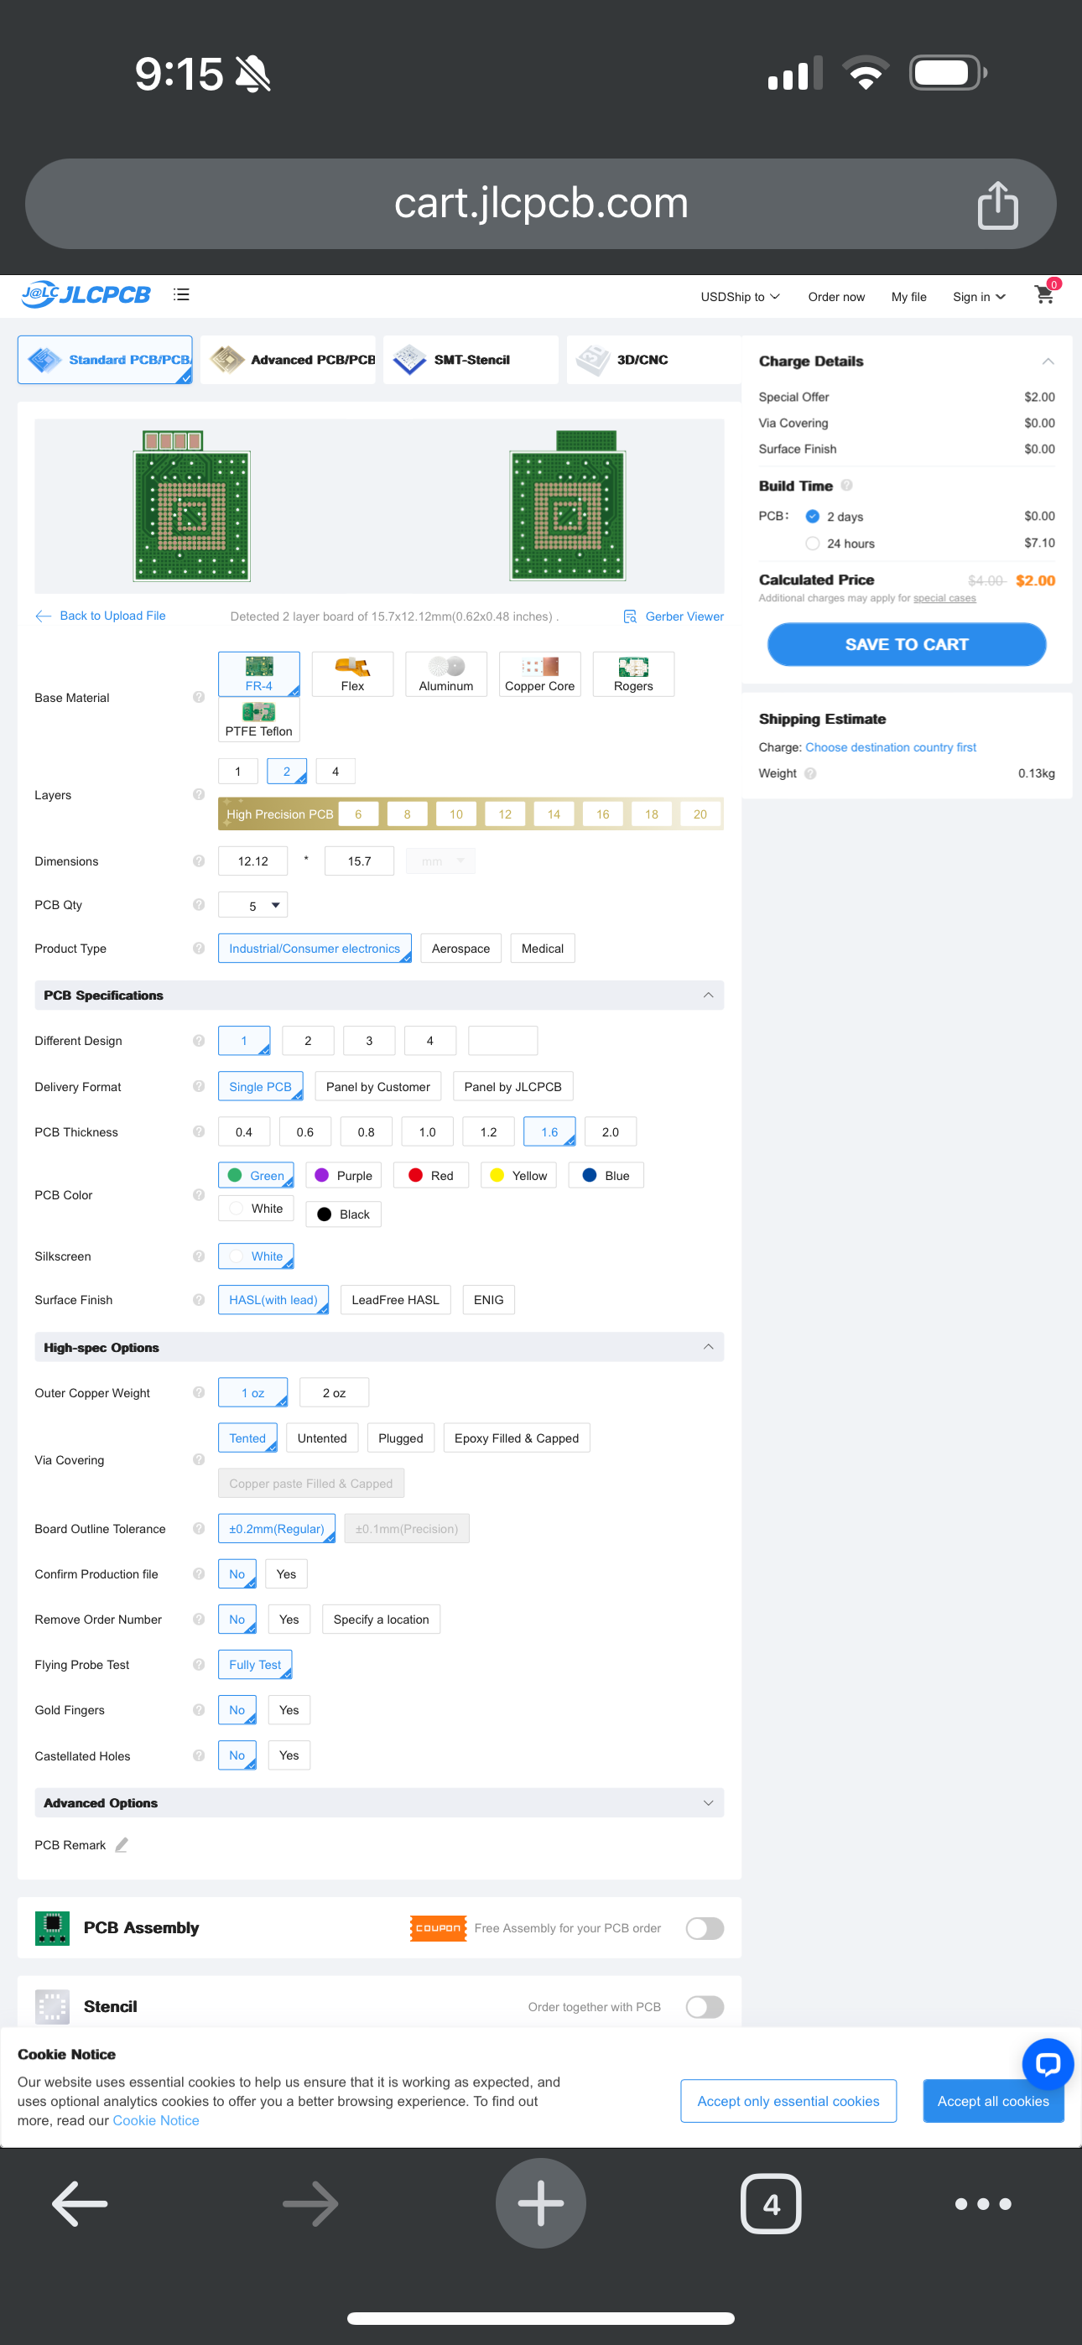This screenshot has width=1082, height=2345.
Task: Open Order now menu item
Action: coord(836,297)
